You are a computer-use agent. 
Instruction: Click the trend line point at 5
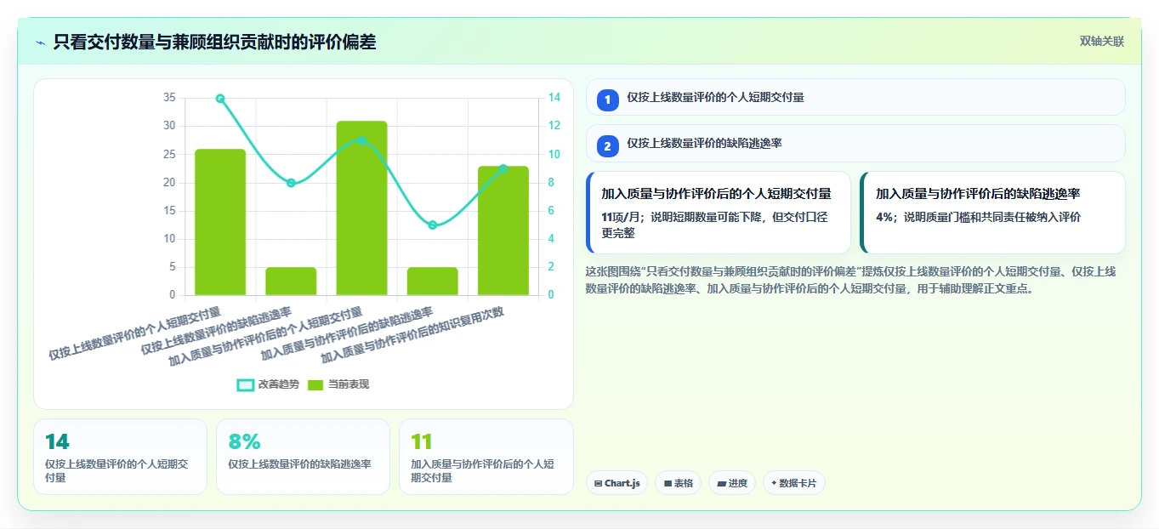click(433, 225)
